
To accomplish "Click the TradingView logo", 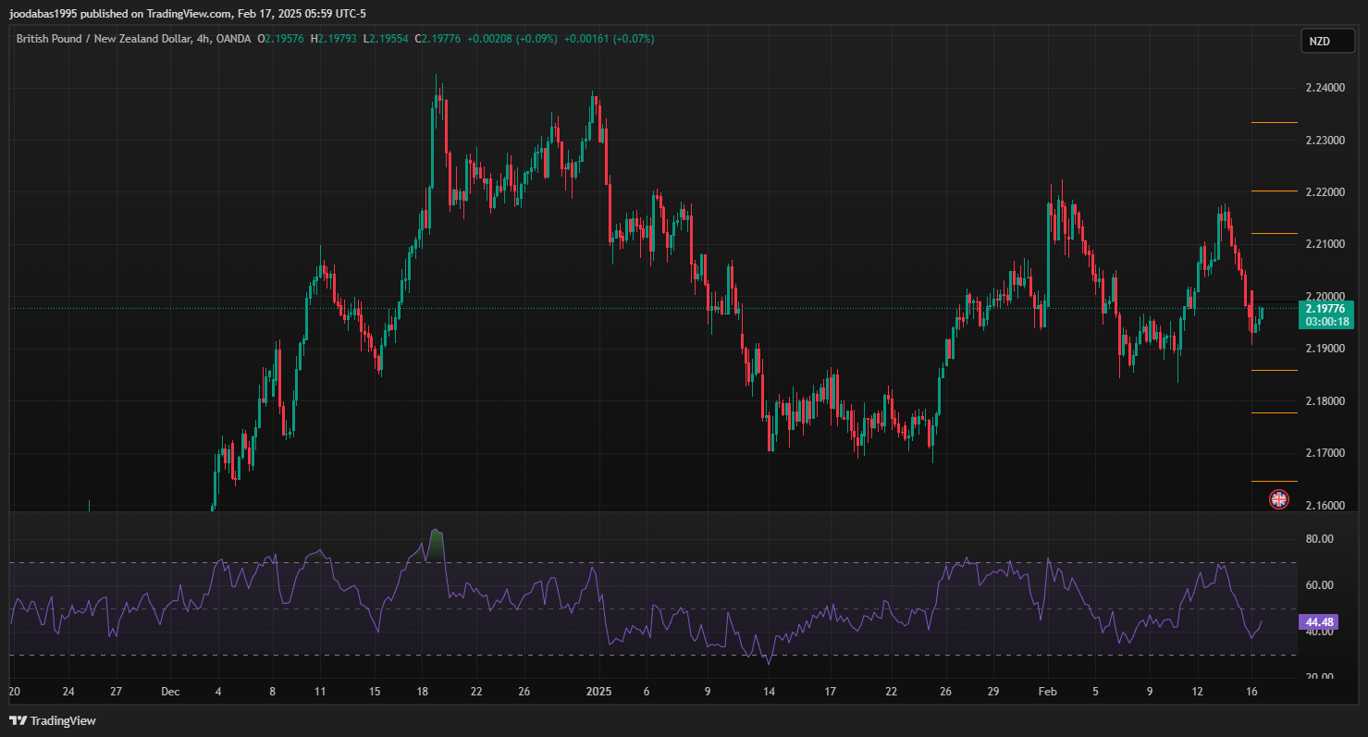I will [54, 720].
